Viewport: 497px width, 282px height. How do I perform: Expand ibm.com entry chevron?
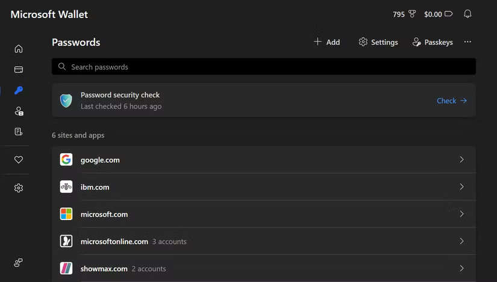[x=462, y=187]
